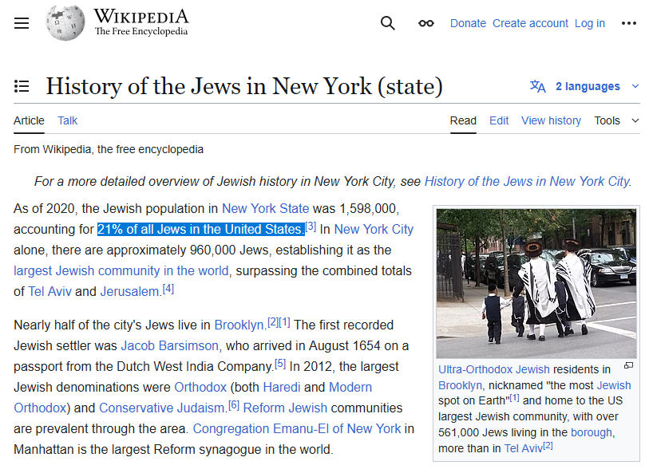Open the Jerusalem link
649x469 pixels.
pos(130,291)
